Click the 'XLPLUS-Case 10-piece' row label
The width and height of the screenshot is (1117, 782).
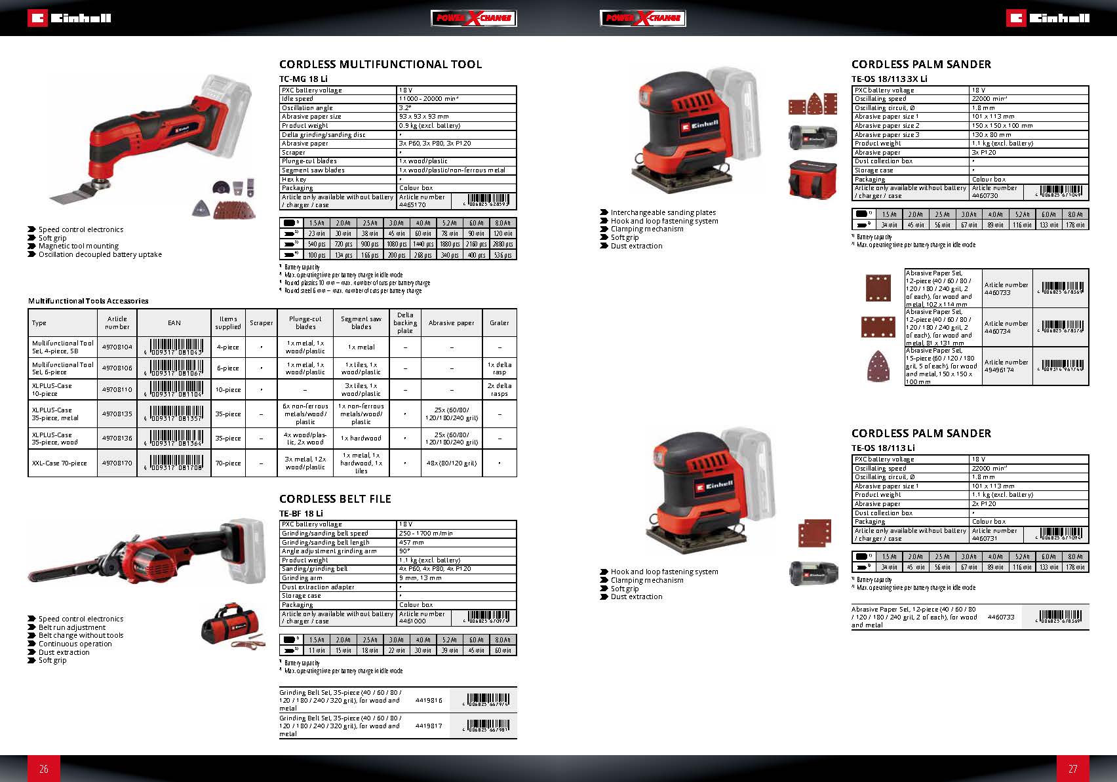pos(52,389)
